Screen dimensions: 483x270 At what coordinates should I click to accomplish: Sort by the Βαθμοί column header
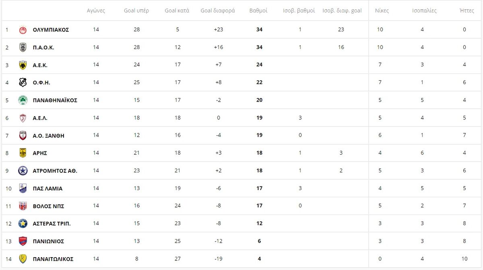point(258,11)
